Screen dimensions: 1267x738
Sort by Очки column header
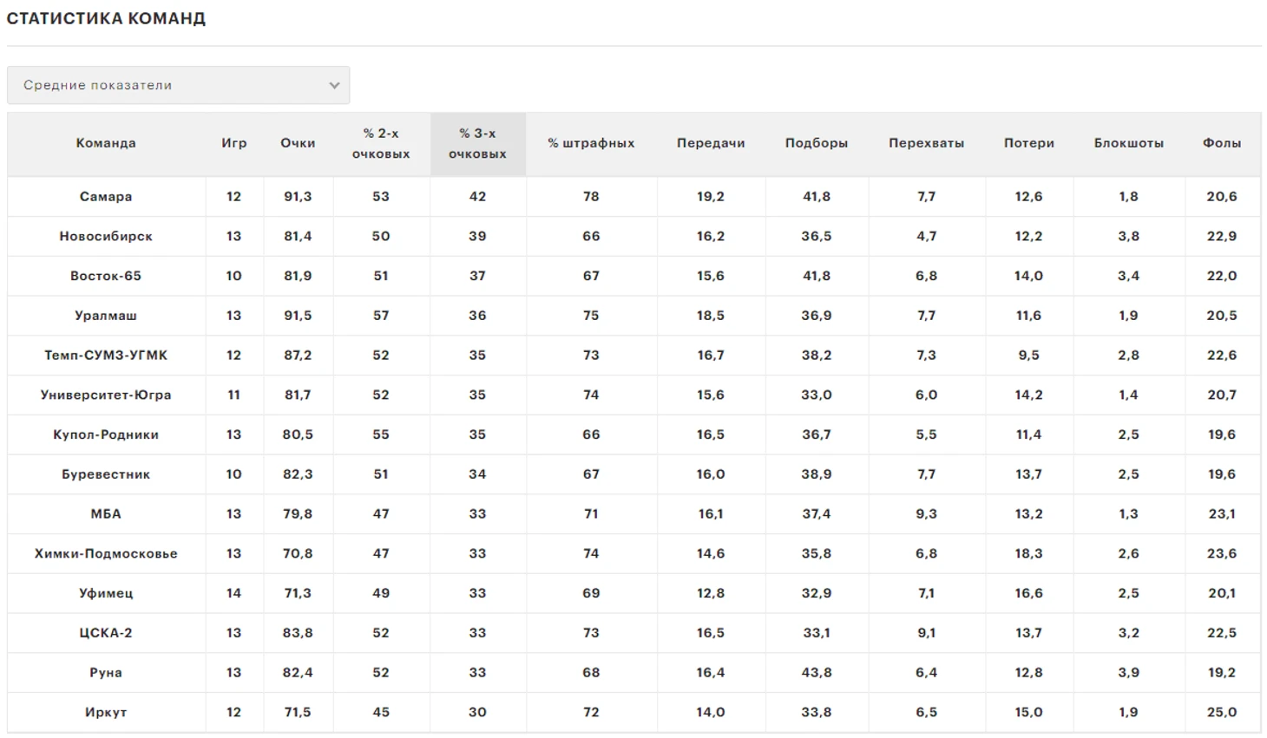coord(298,143)
